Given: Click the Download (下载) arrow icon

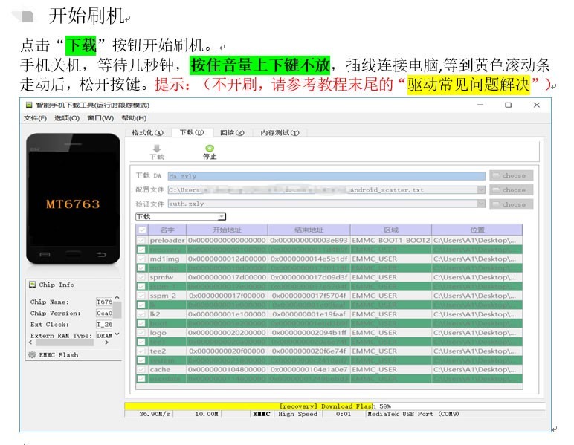Looking at the screenshot, I should 157,148.
